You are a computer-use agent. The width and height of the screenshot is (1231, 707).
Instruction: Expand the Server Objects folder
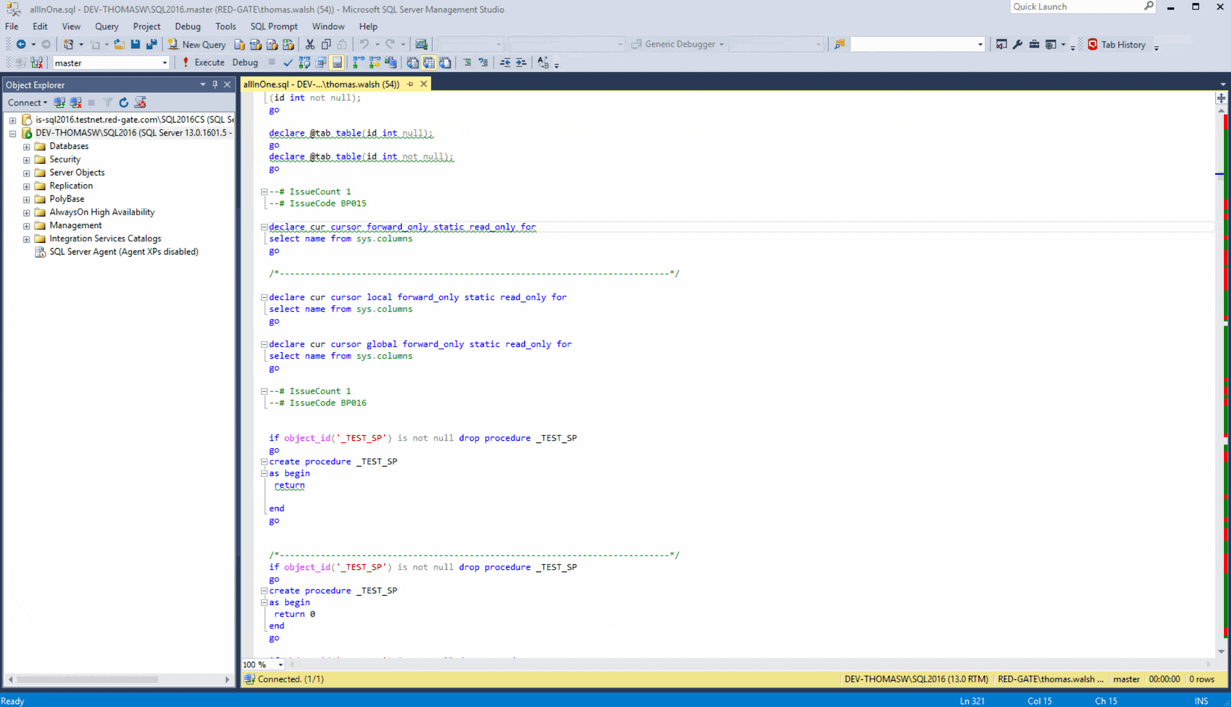pos(26,173)
